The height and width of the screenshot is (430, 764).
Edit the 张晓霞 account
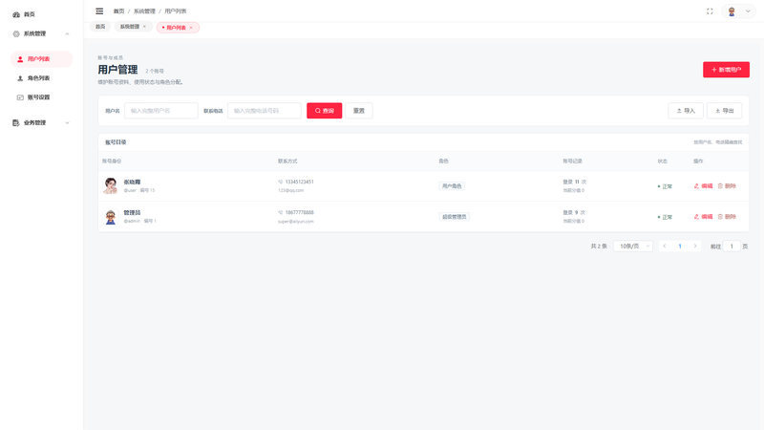coord(703,186)
